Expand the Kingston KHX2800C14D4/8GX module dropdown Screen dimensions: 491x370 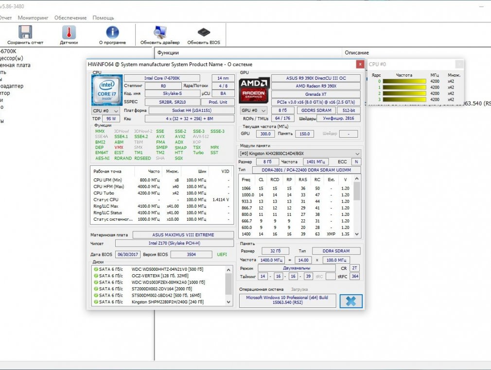tap(299, 154)
